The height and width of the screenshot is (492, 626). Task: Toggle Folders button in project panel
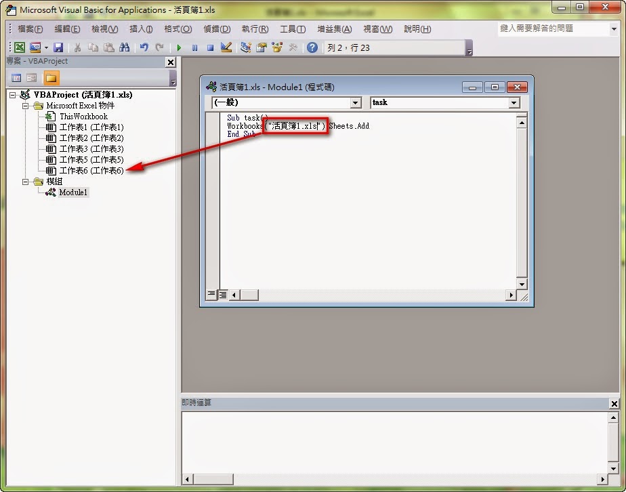pyautogui.click(x=51, y=78)
